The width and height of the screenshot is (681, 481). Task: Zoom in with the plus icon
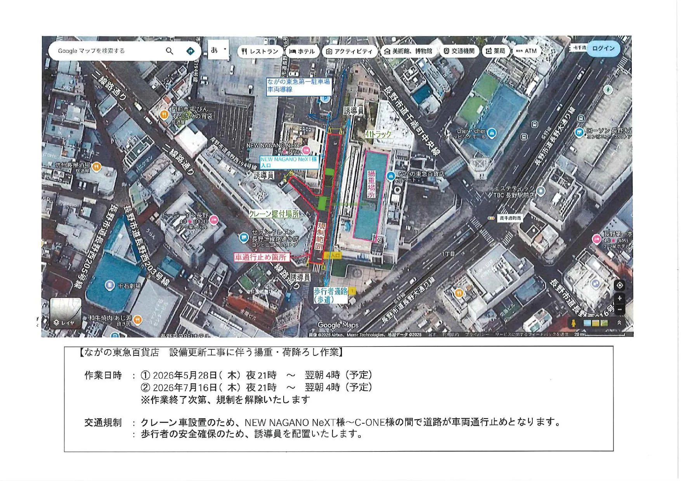(620, 298)
